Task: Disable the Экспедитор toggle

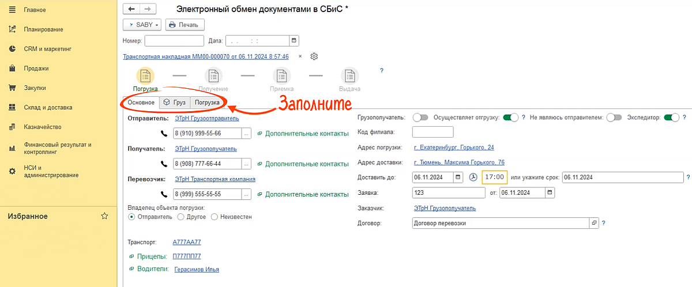Action: 671,118
